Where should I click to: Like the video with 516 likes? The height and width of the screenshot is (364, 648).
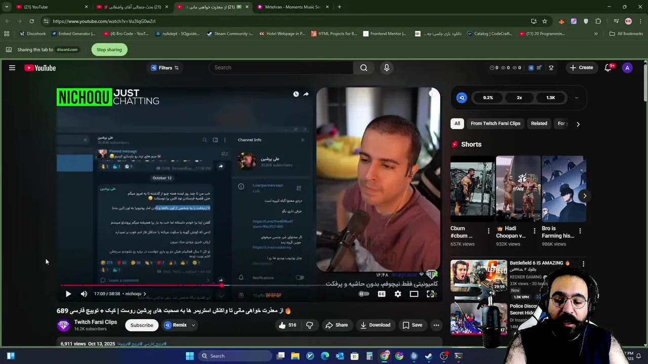pyautogui.click(x=287, y=325)
